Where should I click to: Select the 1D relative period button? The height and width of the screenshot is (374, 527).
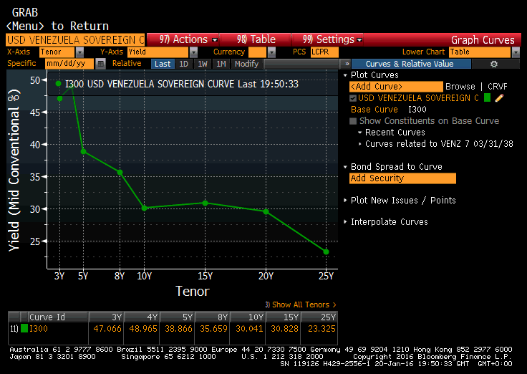click(x=184, y=64)
